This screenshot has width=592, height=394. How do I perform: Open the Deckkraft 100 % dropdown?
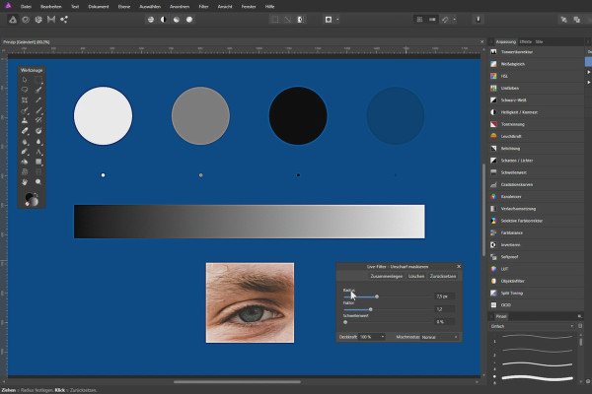(372, 337)
